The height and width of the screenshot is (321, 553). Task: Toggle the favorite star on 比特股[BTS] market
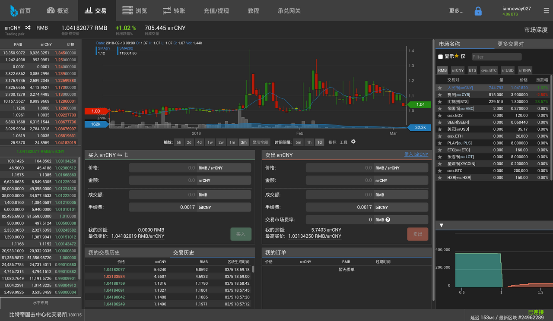439,101
